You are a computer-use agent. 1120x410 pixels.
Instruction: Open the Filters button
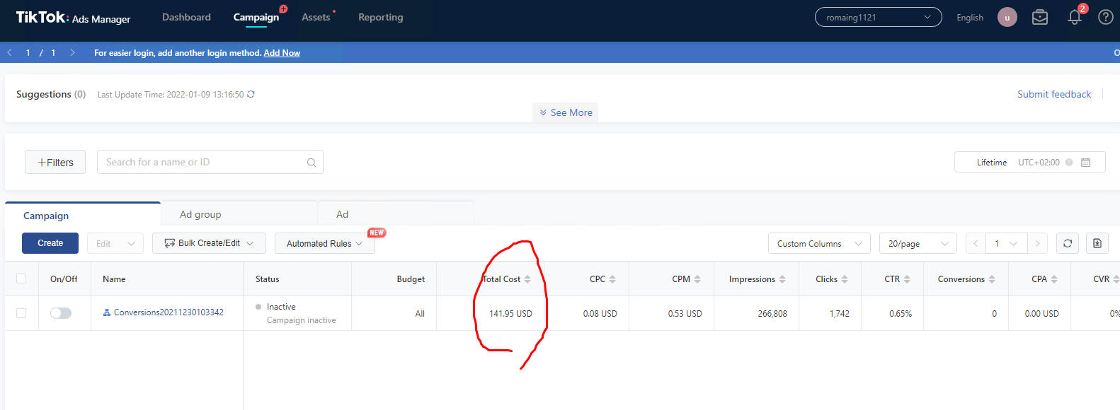pos(55,162)
